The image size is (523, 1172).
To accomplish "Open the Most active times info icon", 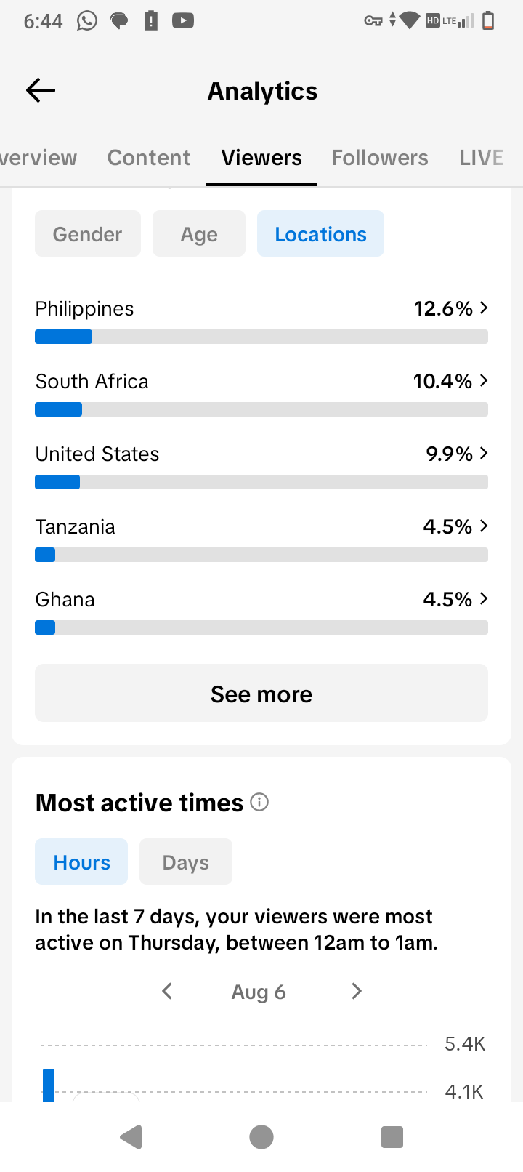I will click(x=259, y=802).
